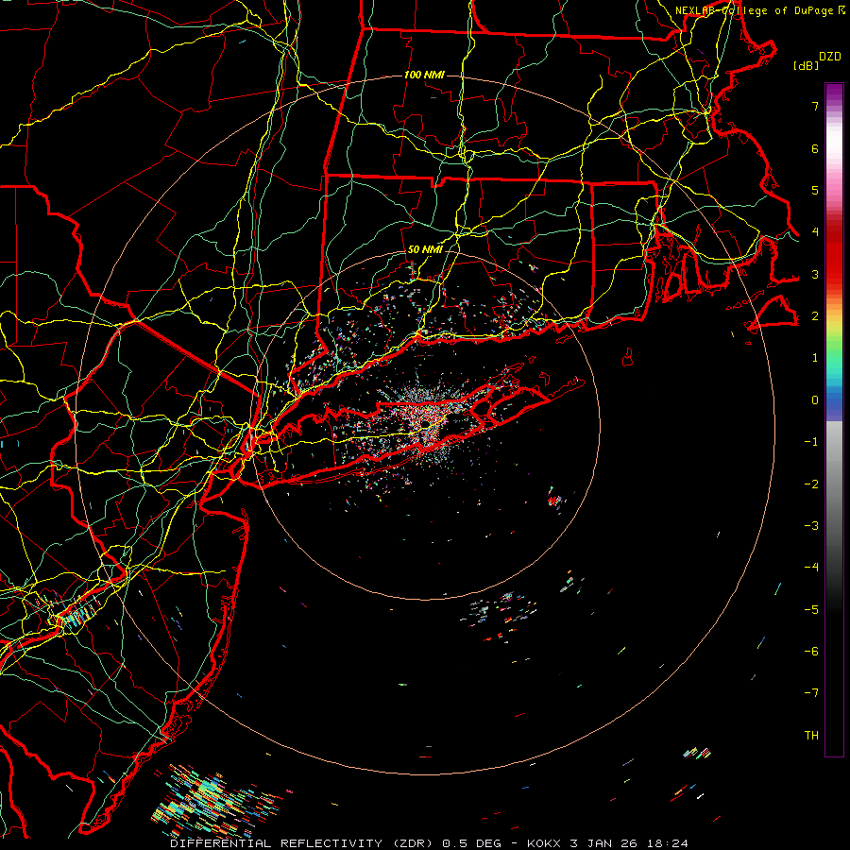
Task: Select the 7 dB mark on the scale
Action: coord(815,106)
